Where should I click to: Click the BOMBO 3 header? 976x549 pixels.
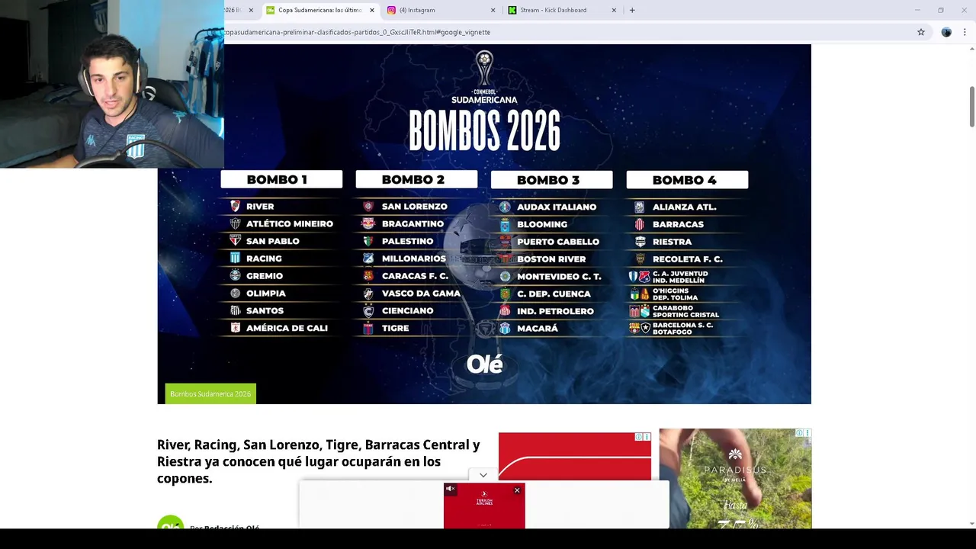[x=551, y=180]
